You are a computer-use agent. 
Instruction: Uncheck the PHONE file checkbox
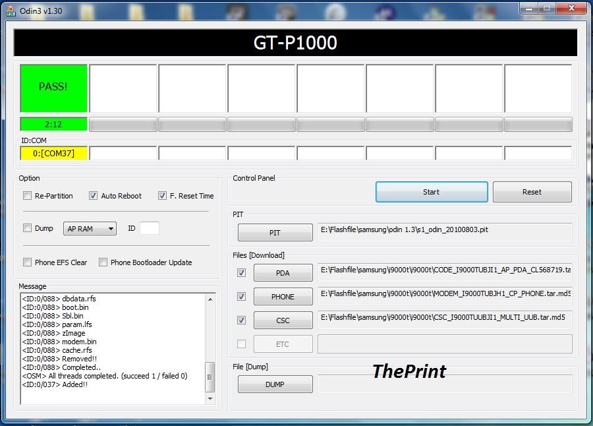241,297
